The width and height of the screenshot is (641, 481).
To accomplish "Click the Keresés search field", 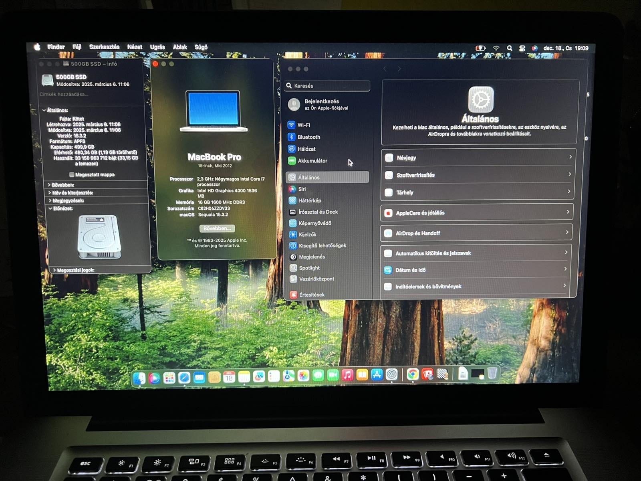I will click(327, 86).
